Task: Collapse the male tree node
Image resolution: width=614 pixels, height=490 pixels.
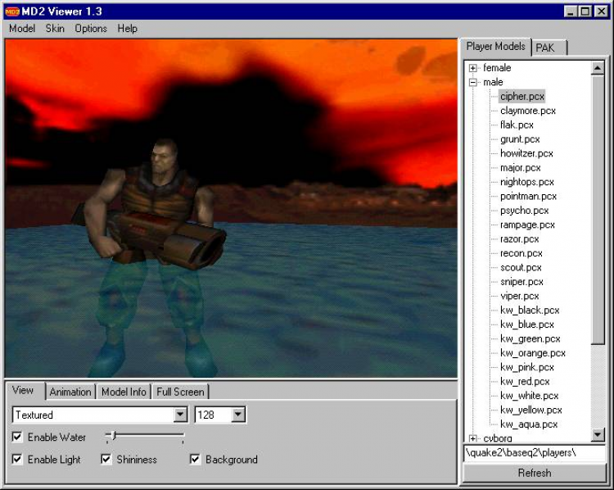Action: (x=473, y=82)
